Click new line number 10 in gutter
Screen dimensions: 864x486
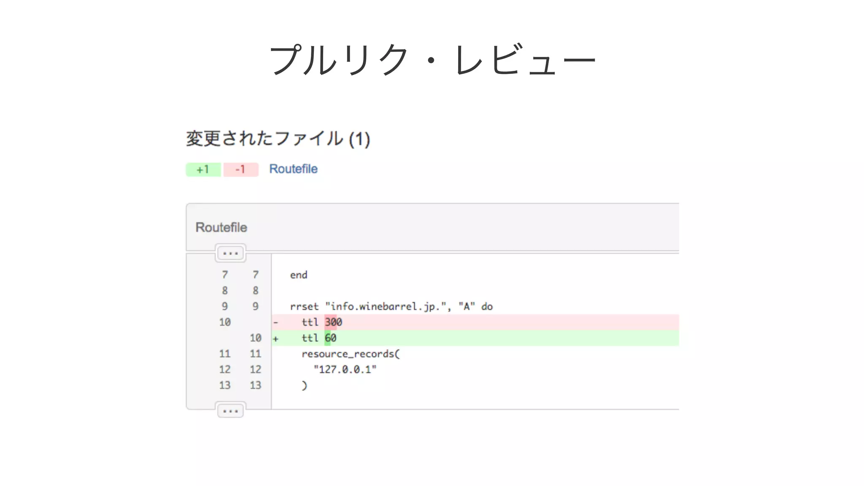255,338
